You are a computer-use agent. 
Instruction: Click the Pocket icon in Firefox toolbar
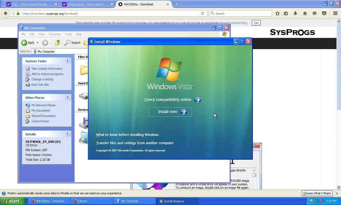tap(324, 13)
